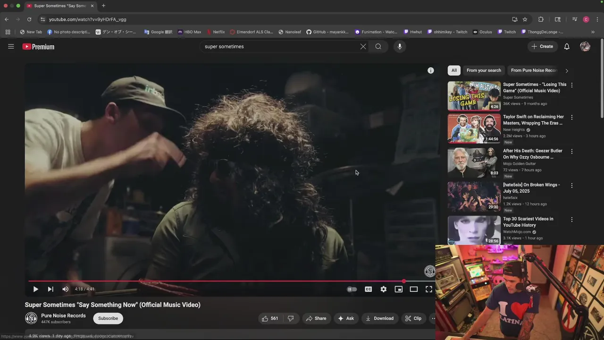The height and width of the screenshot is (340, 604).
Task: Subscribe to Pure Noise Records
Action: 108,318
